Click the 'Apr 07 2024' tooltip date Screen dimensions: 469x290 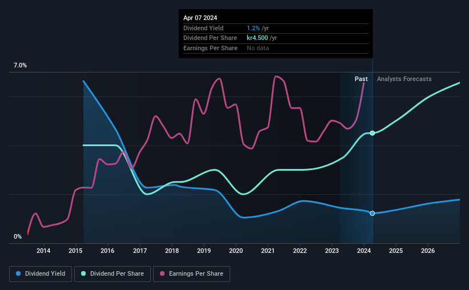[x=200, y=18]
